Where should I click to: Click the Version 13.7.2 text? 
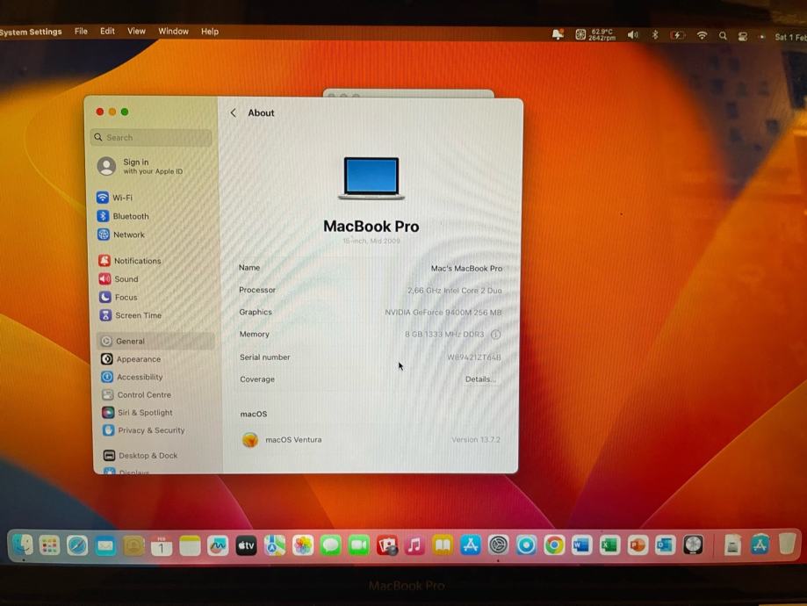pyautogui.click(x=476, y=440)
